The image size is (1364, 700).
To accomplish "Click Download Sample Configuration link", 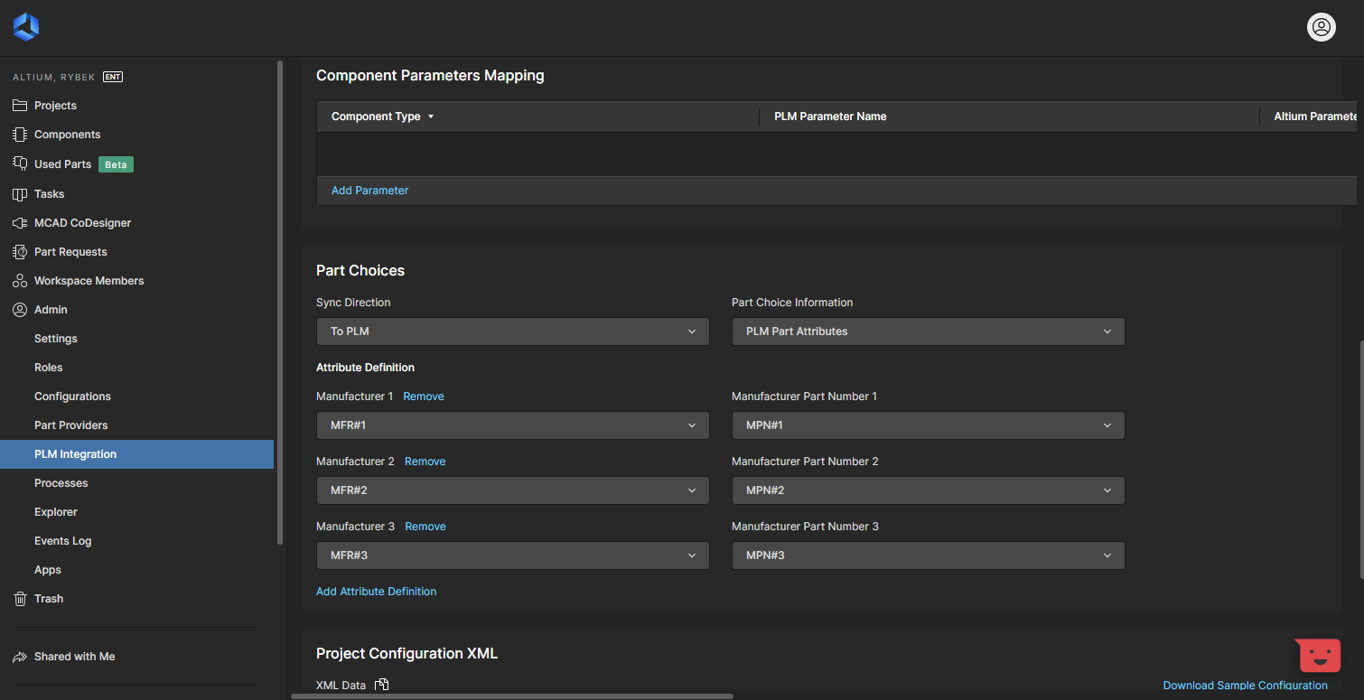I will (x=1246, y=686).
